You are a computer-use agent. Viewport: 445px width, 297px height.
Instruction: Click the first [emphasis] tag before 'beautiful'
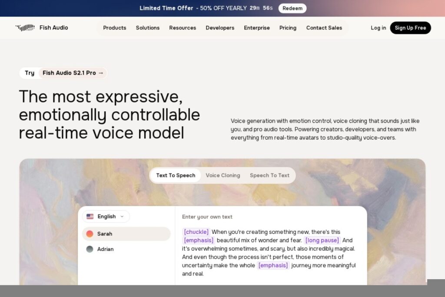[199, 240]
